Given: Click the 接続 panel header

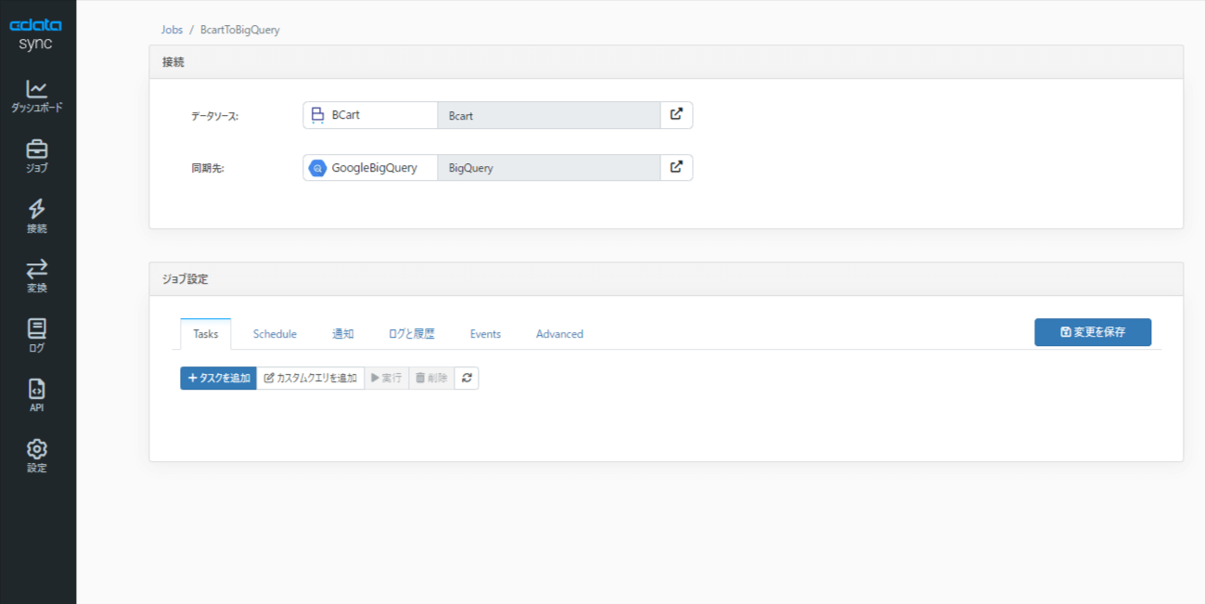Looking at the screenshot, I should tap(666, 62).
